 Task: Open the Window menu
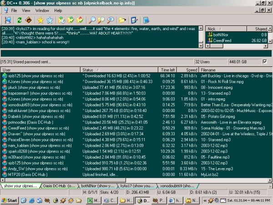coord(42,10)
